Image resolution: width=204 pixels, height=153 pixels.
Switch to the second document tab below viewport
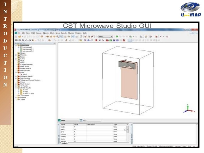(x=90, y=120)
